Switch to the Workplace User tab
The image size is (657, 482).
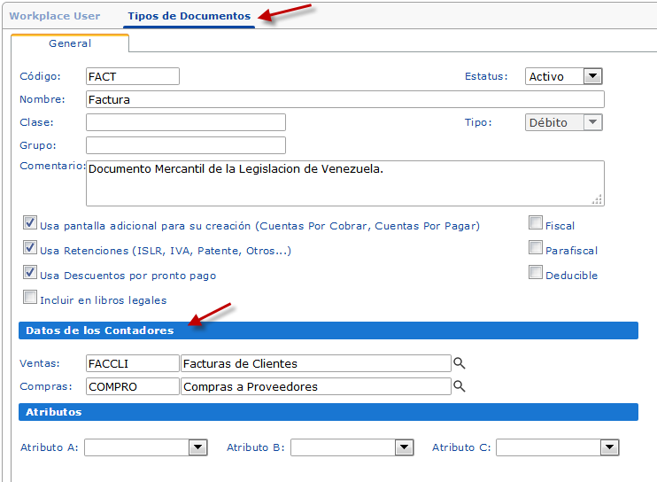(55, 16)
